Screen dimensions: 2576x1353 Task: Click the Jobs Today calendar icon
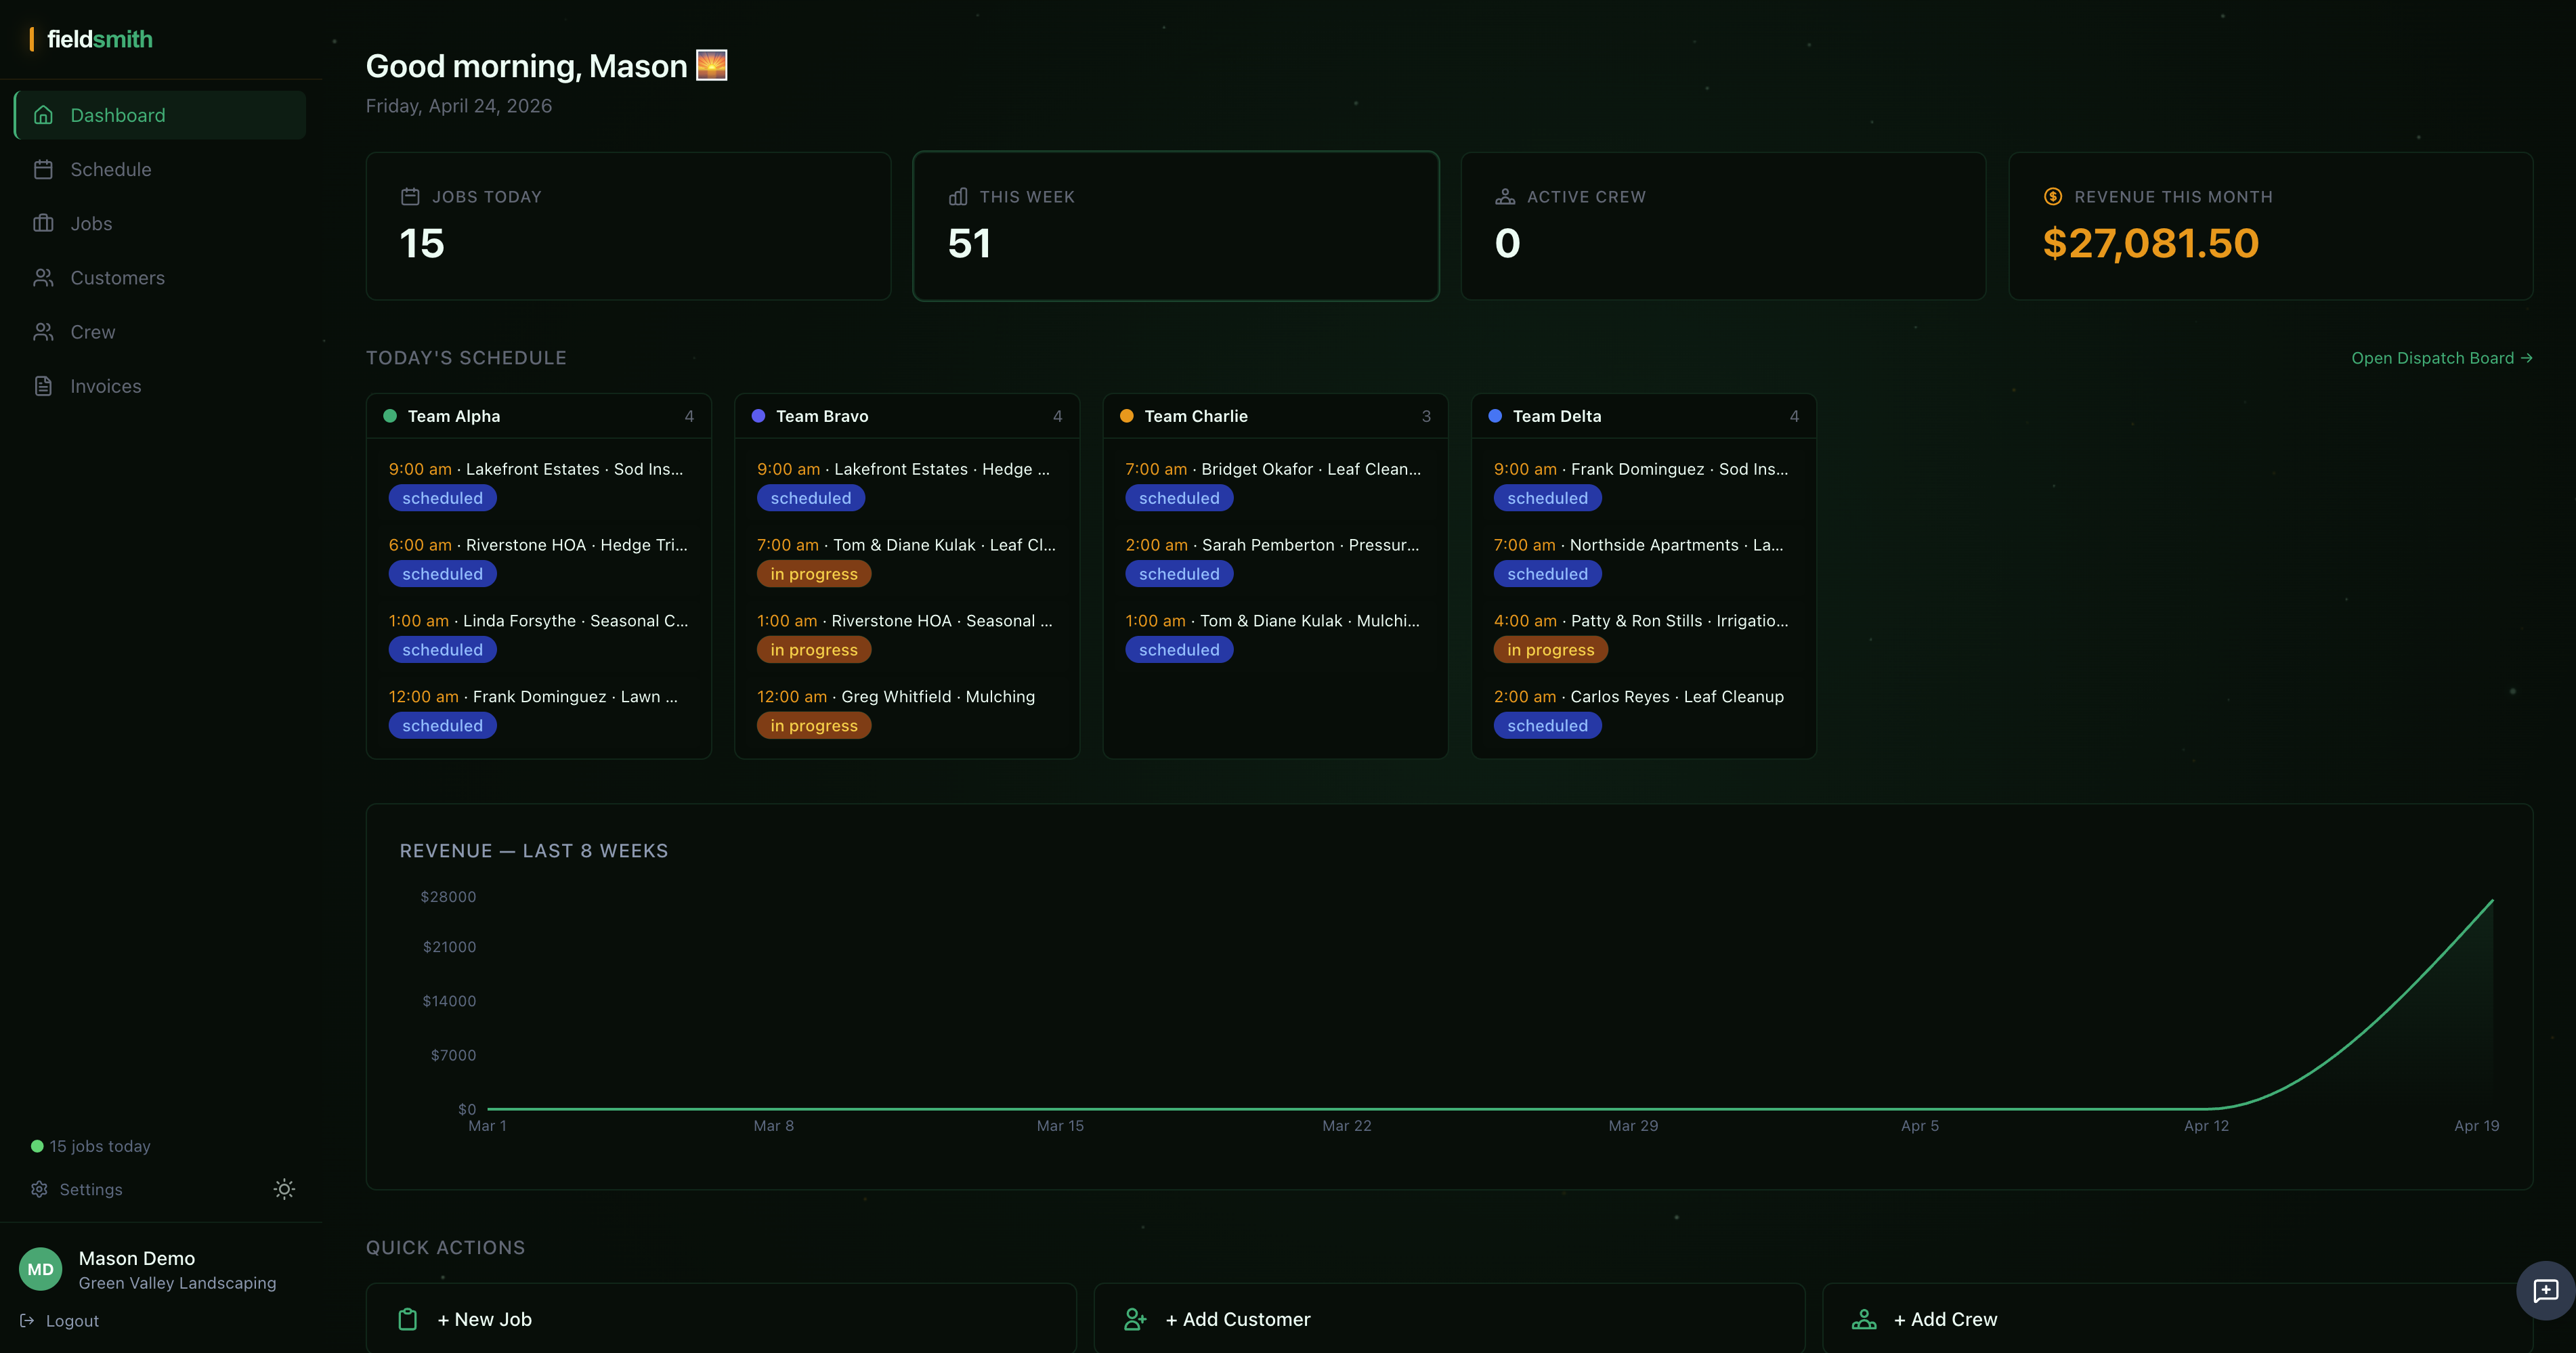pyautogui.click(x=410, y=197)
